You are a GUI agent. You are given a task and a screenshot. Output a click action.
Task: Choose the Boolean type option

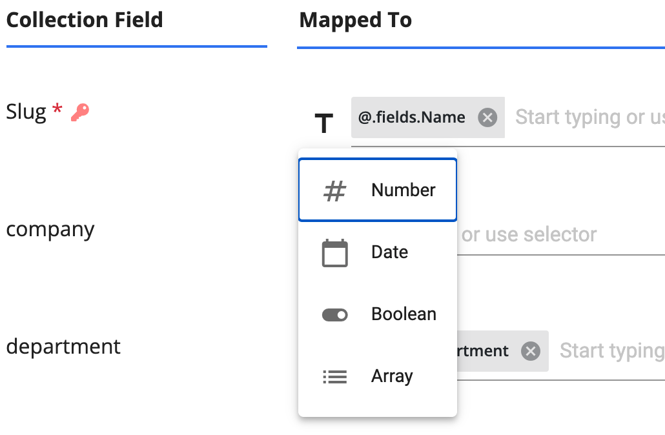(378, 314)
